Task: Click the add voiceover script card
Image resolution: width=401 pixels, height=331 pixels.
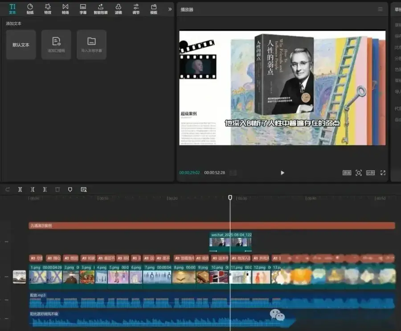Action: coord(56,45)
